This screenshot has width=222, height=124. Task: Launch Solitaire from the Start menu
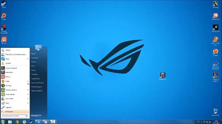[15, 50]
